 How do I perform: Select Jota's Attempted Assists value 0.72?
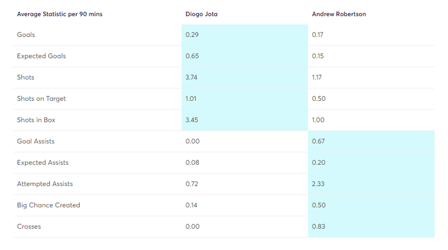(192, 184)
